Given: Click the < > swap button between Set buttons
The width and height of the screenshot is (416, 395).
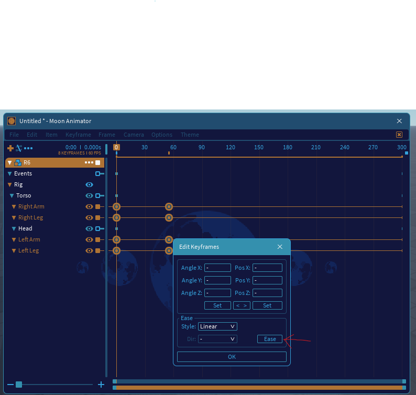Looking at the screenshot, I should [242, 305].
